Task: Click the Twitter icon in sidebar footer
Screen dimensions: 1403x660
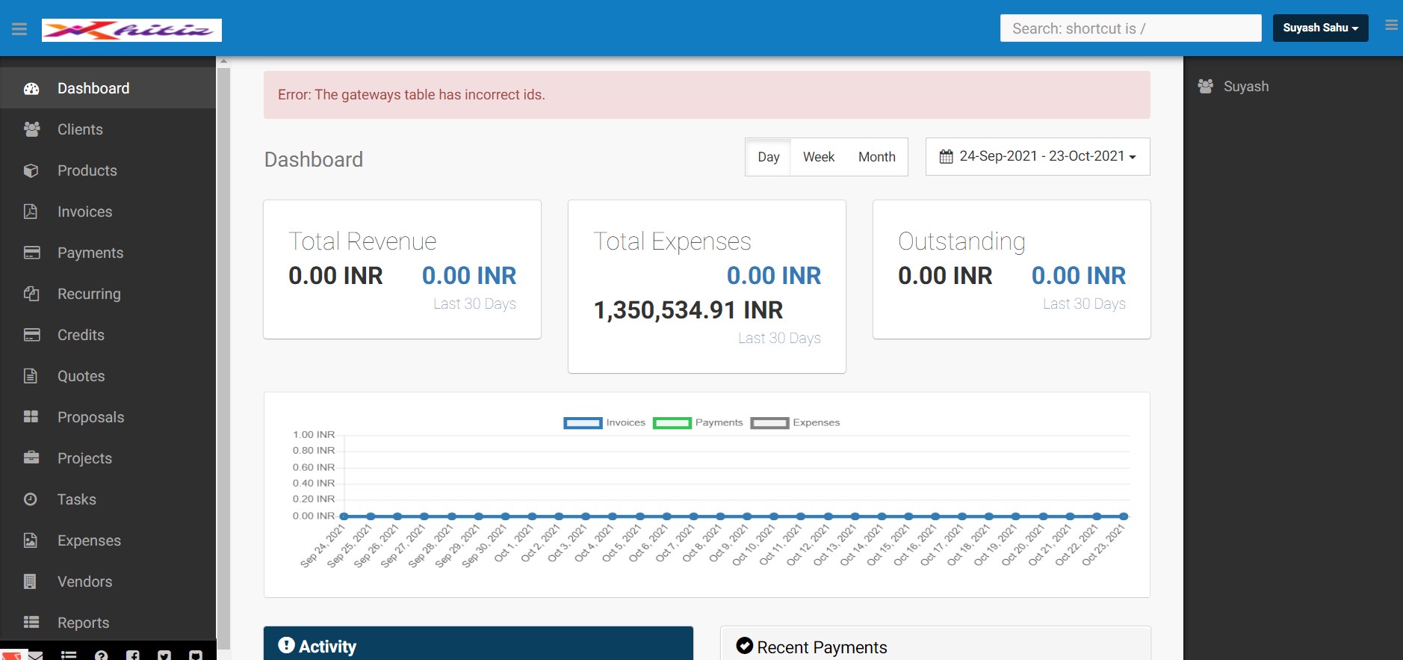Action: [164, 656]
